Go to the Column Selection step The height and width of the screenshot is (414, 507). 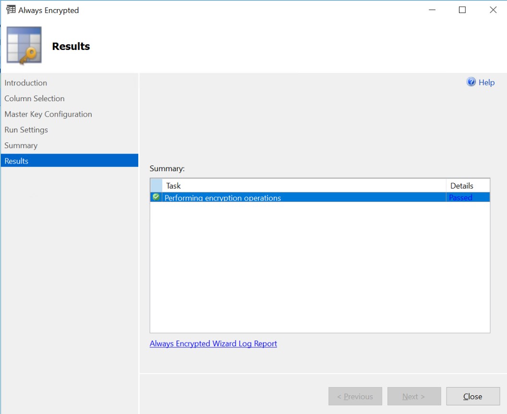click(35, 98)
